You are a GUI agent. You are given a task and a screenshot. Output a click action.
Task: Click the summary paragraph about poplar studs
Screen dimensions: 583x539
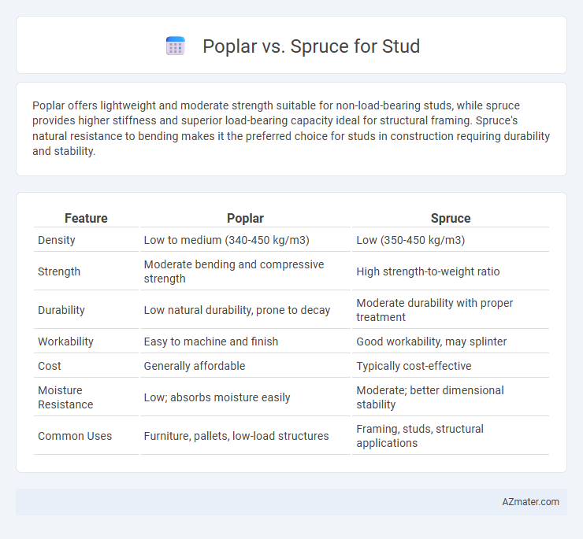(x=291, y=128)
